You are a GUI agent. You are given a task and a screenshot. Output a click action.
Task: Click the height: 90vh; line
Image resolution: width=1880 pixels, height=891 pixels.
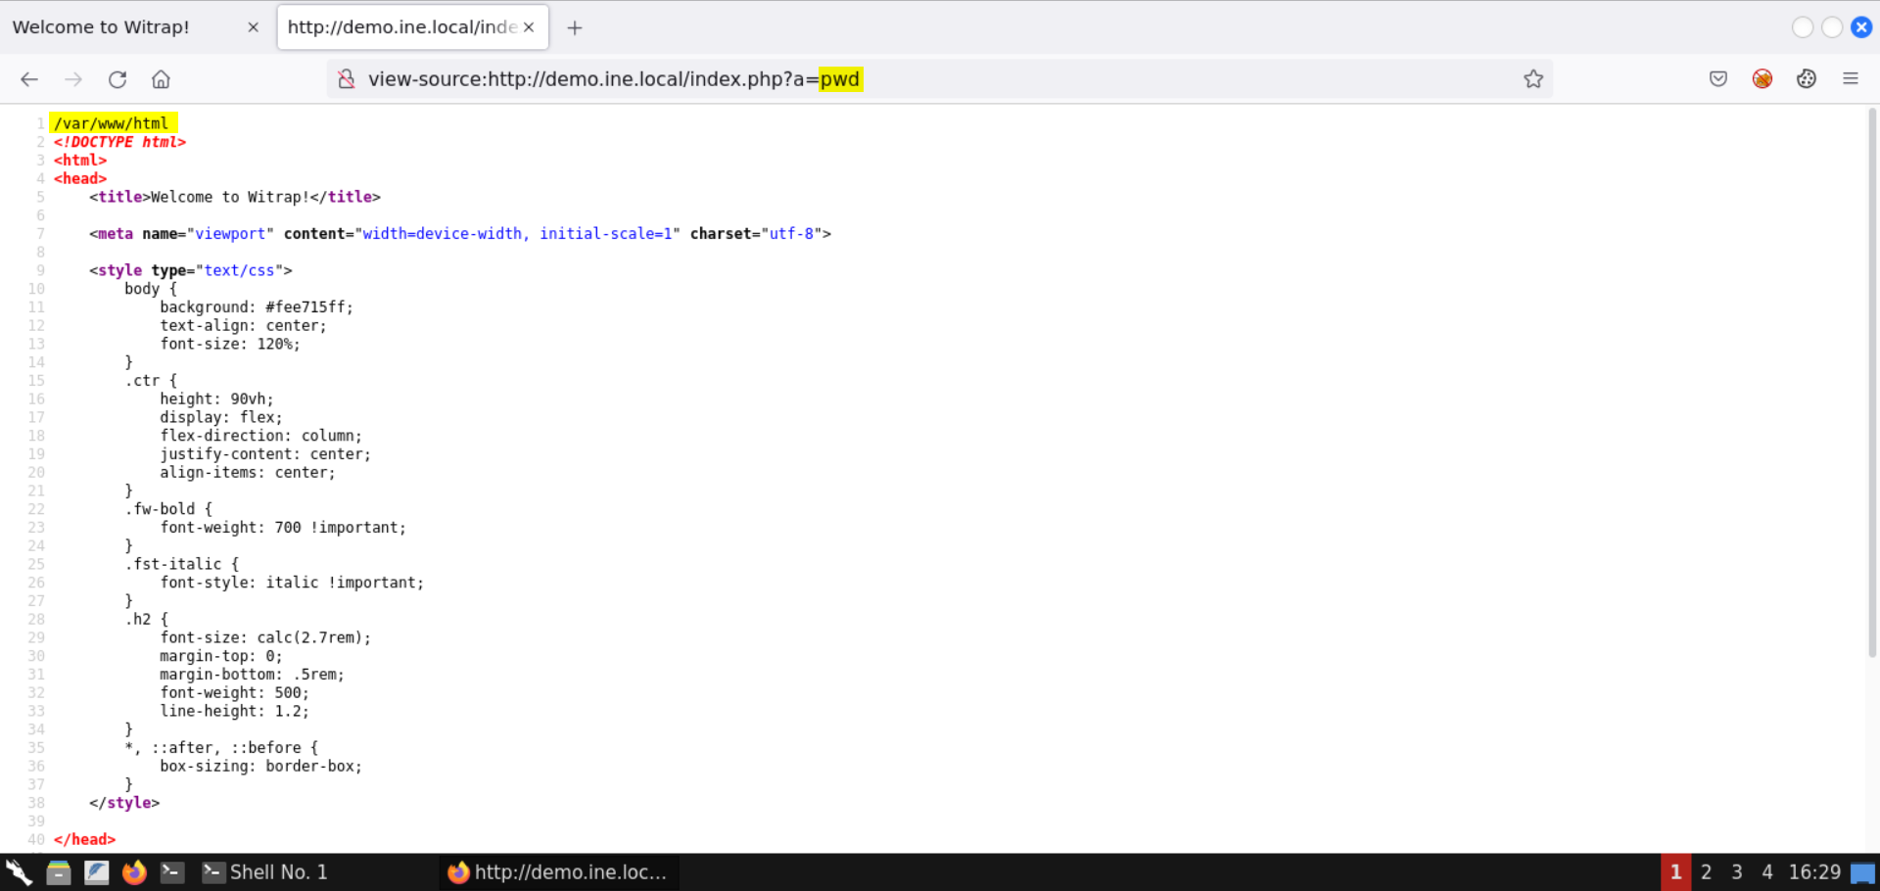point(216,399)
